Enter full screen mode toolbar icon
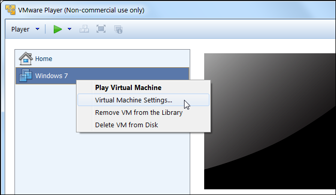The image size is (336, 195). click(x=101, y=29)
